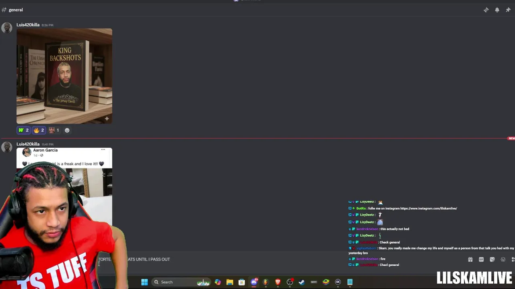Open Microsoft Store from the taskbar
This screenshot has height=289, width=515.
point(242,282)
